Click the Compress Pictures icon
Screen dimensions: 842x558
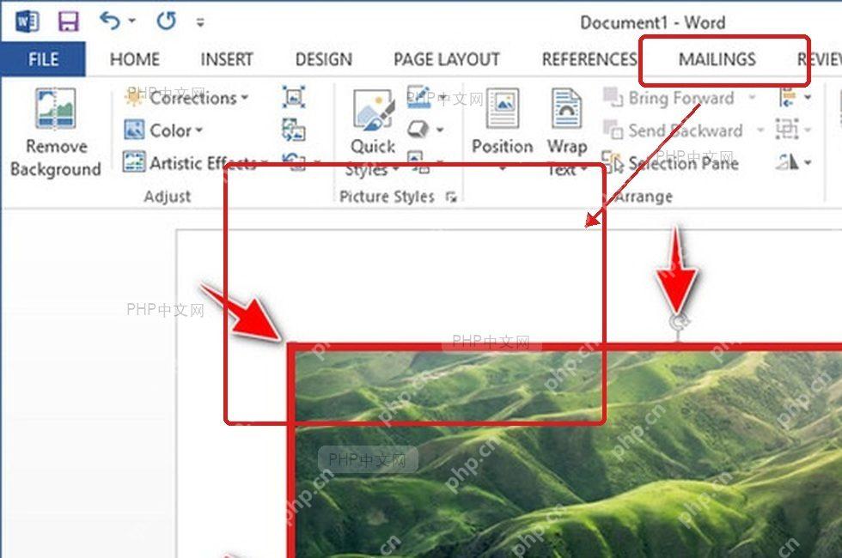point(294,98)
